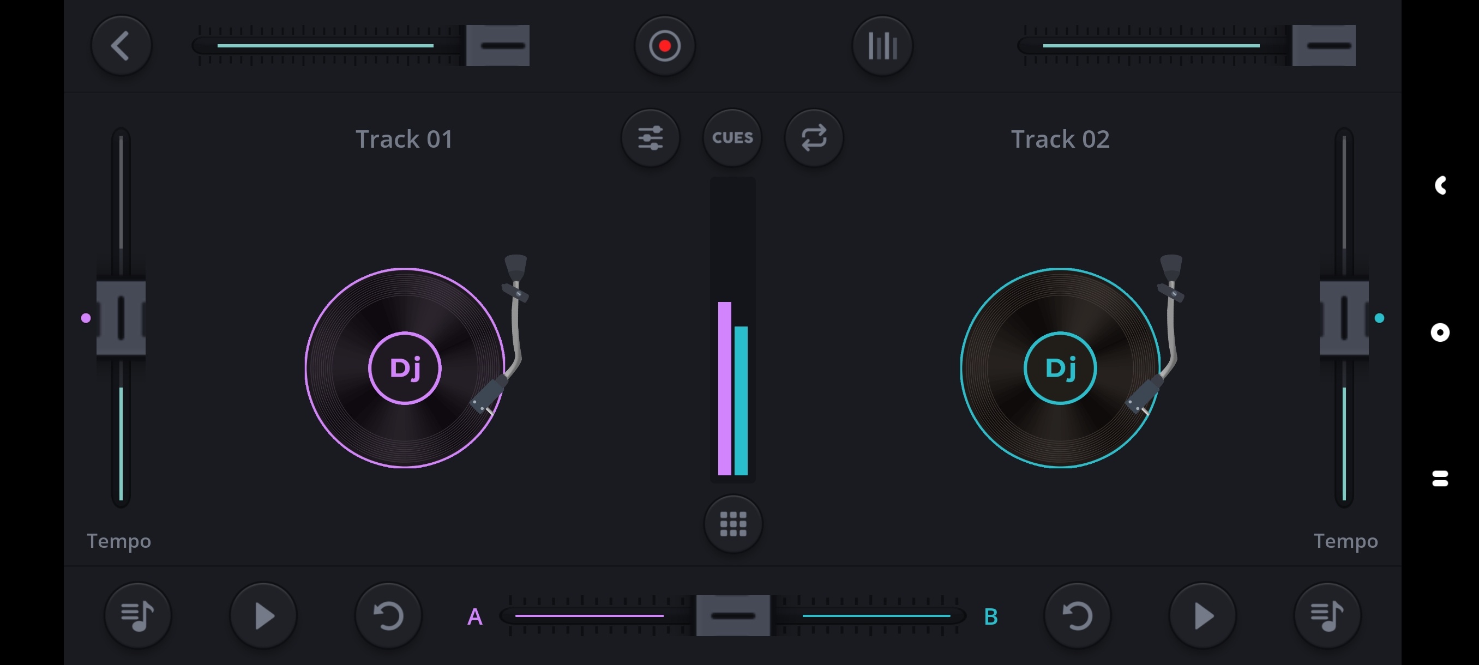Go back using the top-left arrow button
The height and width of the screenshot is (665, 1479).
pyautogui.click(x=121, y=45)
